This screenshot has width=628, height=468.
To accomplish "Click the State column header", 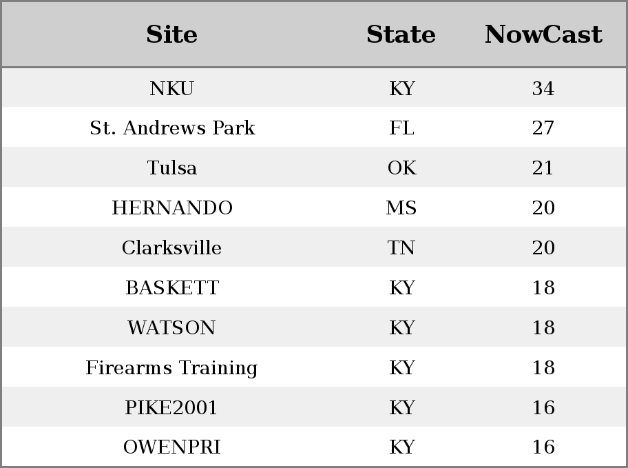I will (x=401, y=34).
